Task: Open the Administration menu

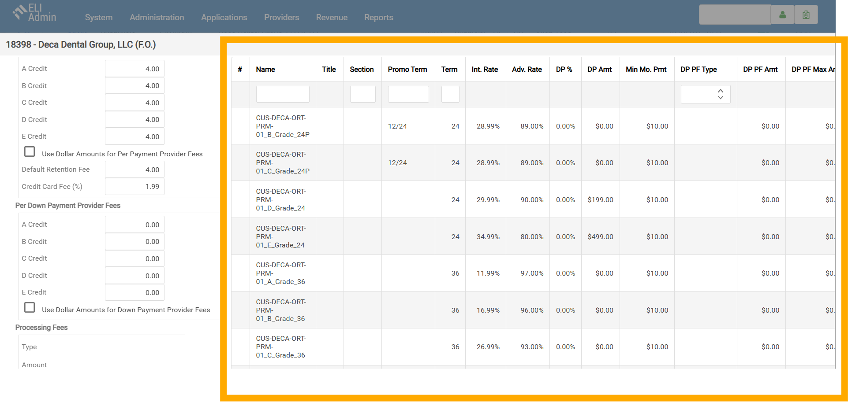Action: pos(157,18)
